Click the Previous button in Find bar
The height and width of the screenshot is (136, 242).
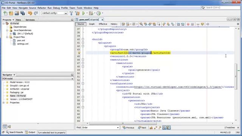point(129,128)
